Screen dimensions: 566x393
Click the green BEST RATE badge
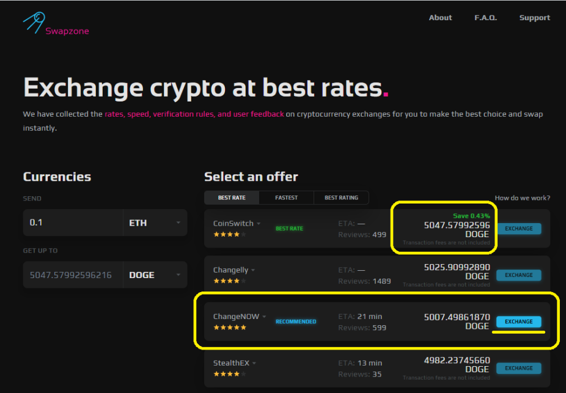(x=289, y=229)
